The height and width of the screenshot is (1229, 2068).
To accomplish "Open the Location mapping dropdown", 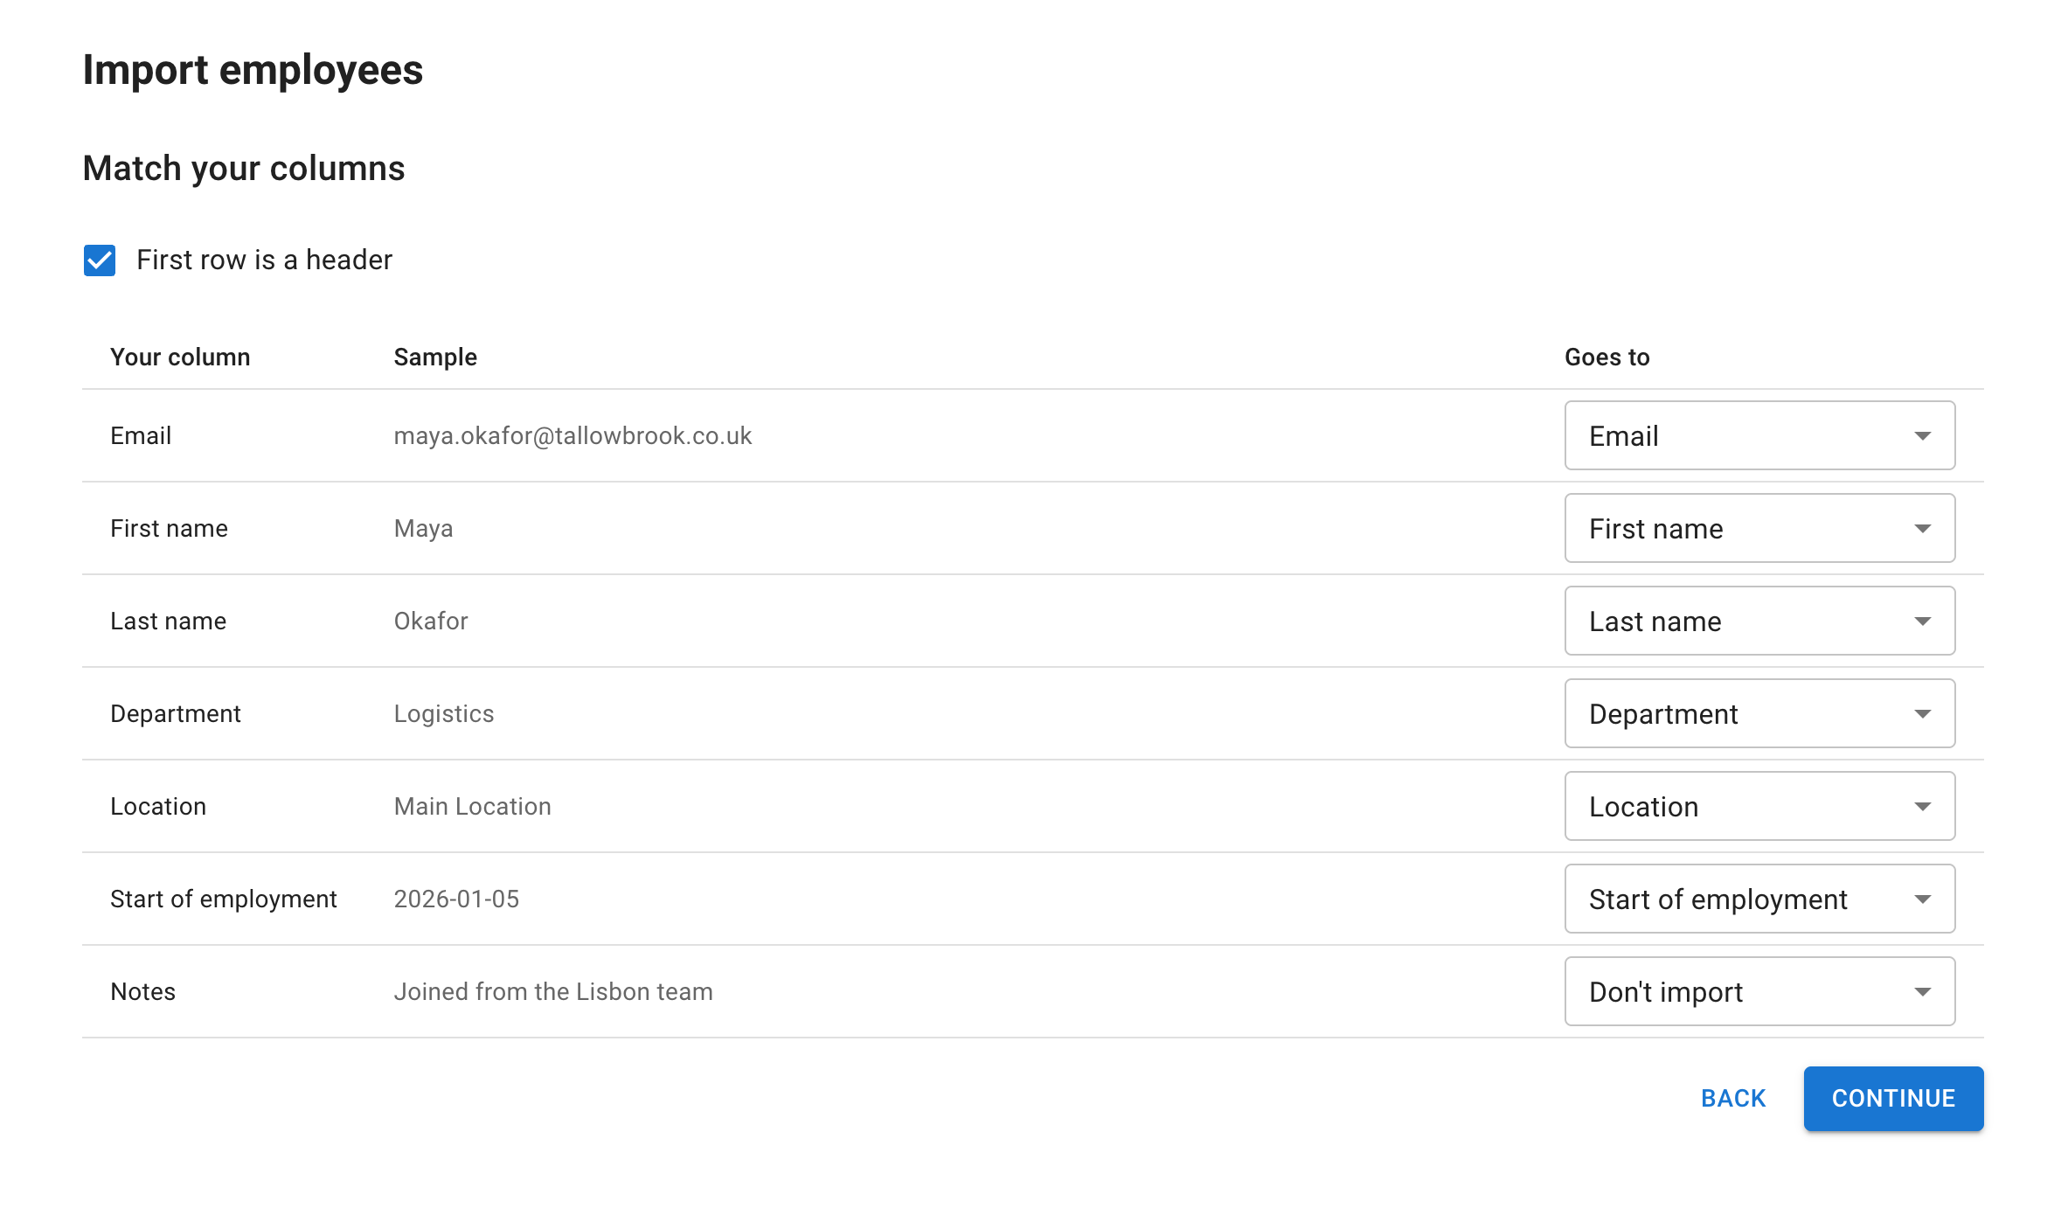I will point(1759,806).
